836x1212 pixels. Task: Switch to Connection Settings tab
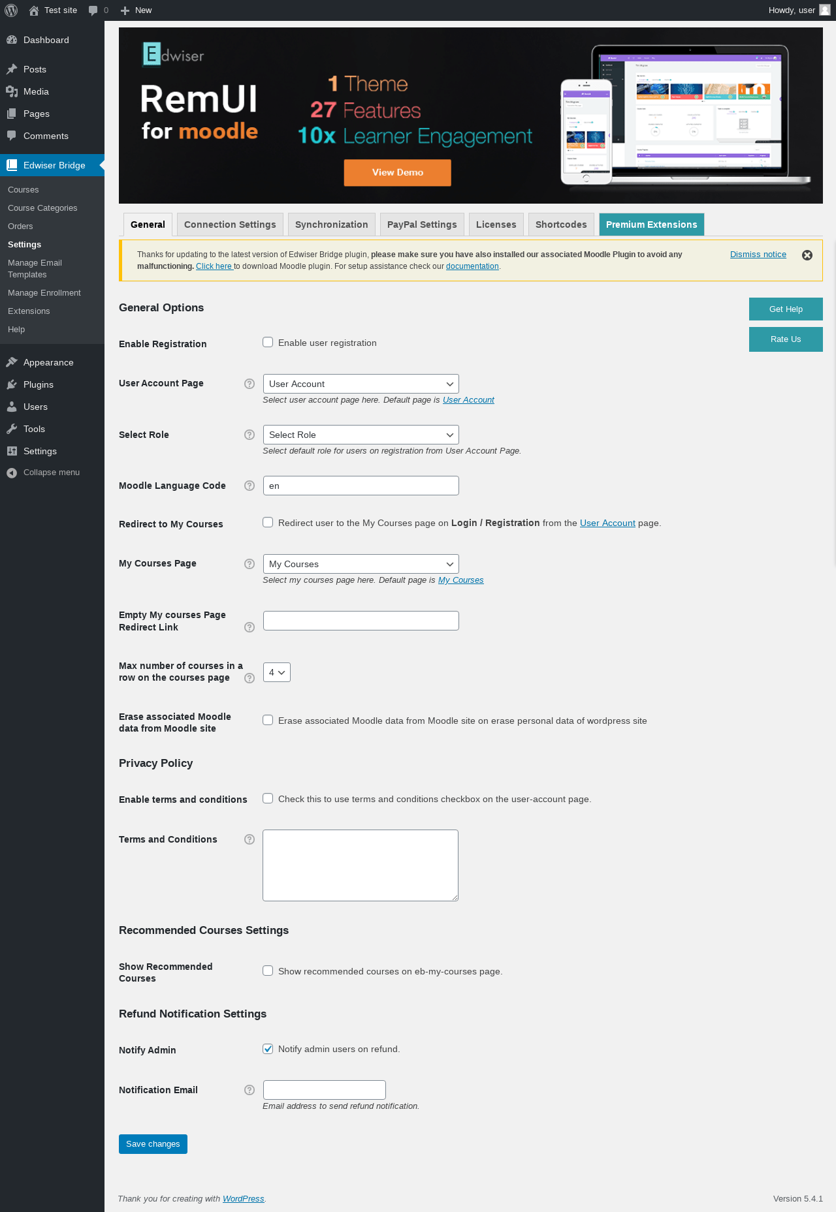click(230, 225)
